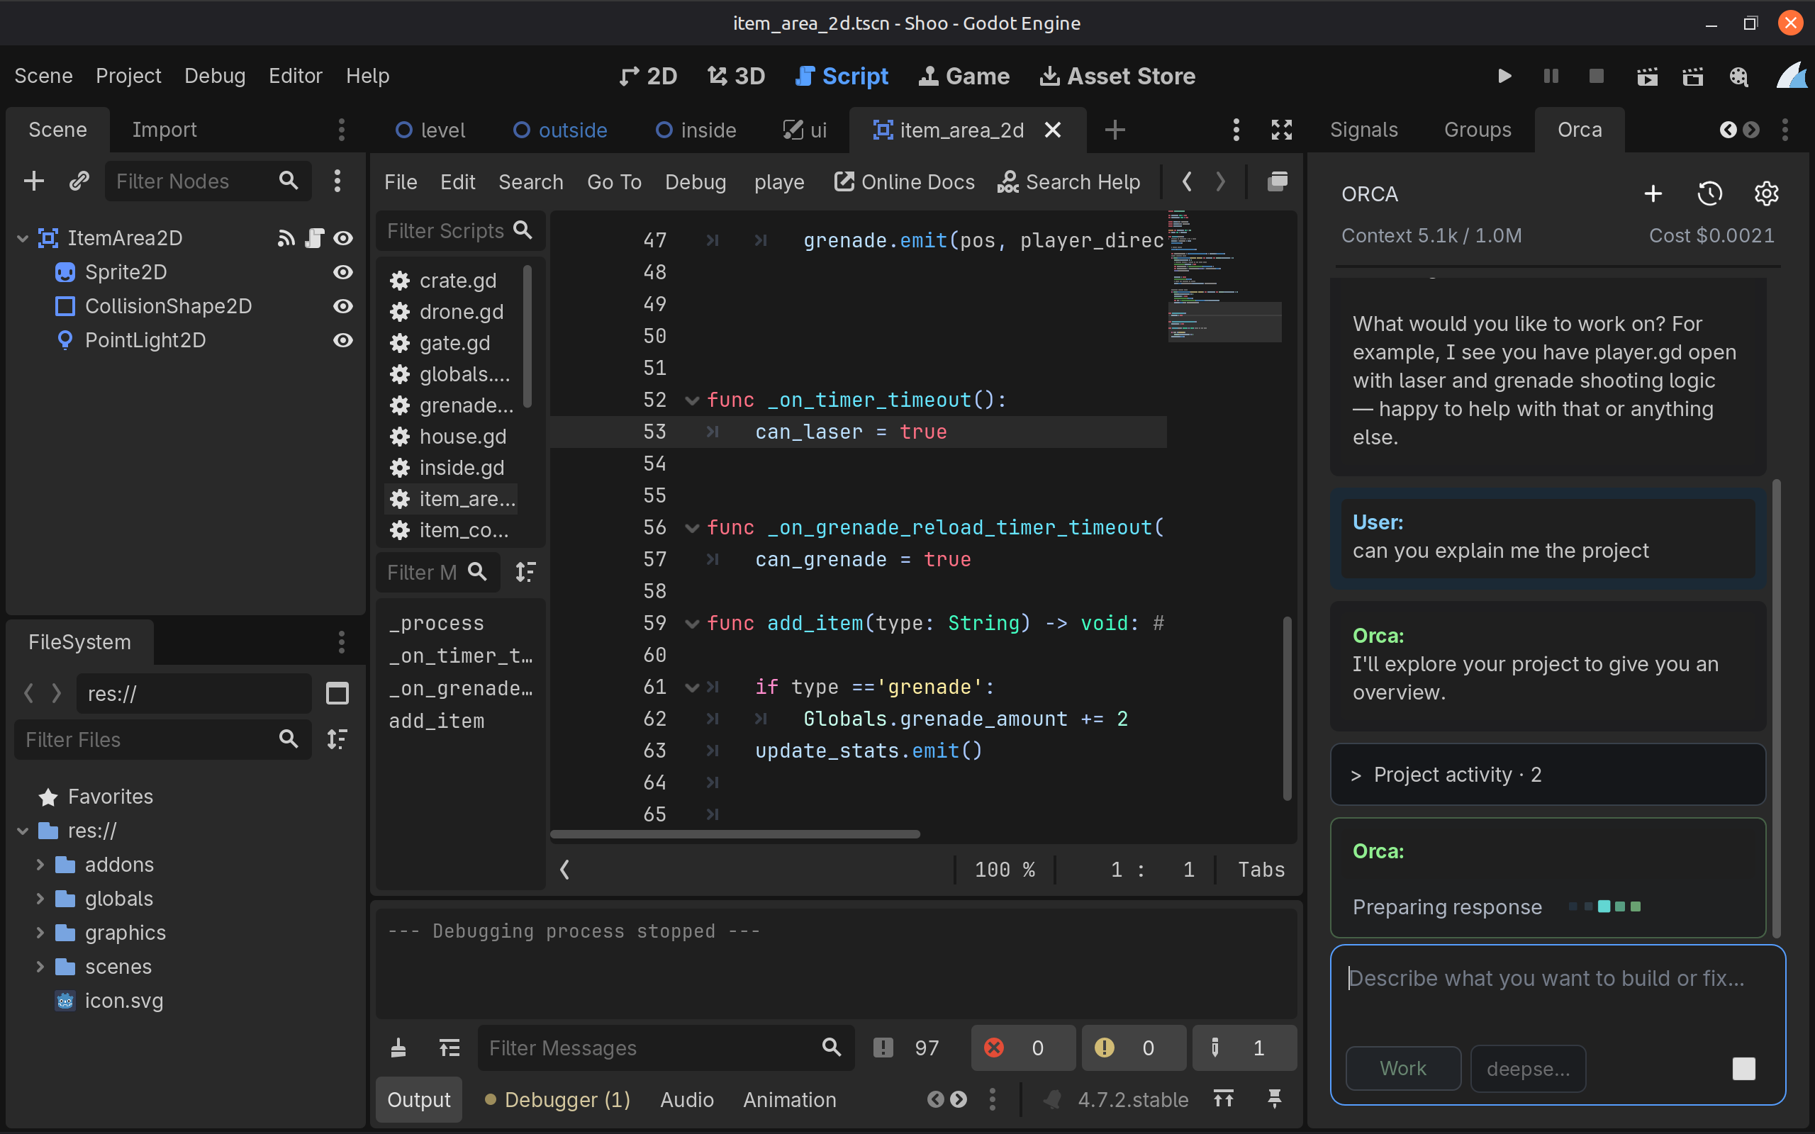
Task: Stop the Orca response with square button
Action: [x=1744, y=1068]
